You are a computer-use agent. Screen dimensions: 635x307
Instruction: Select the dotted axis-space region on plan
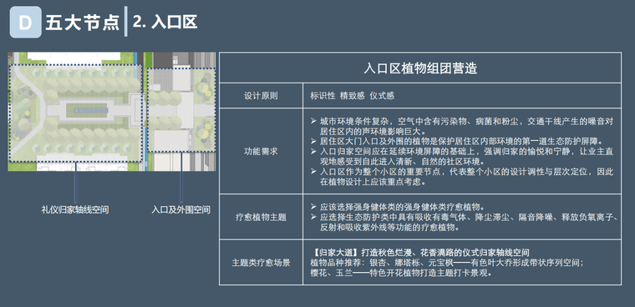[75, 113]
